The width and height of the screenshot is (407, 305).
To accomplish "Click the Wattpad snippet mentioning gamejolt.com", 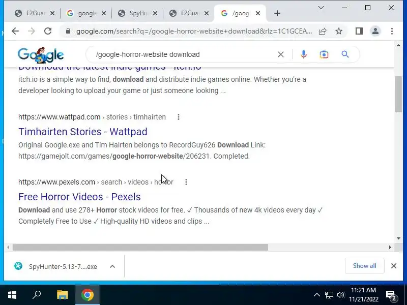I will pyautogui.click(x=142, y=150).
